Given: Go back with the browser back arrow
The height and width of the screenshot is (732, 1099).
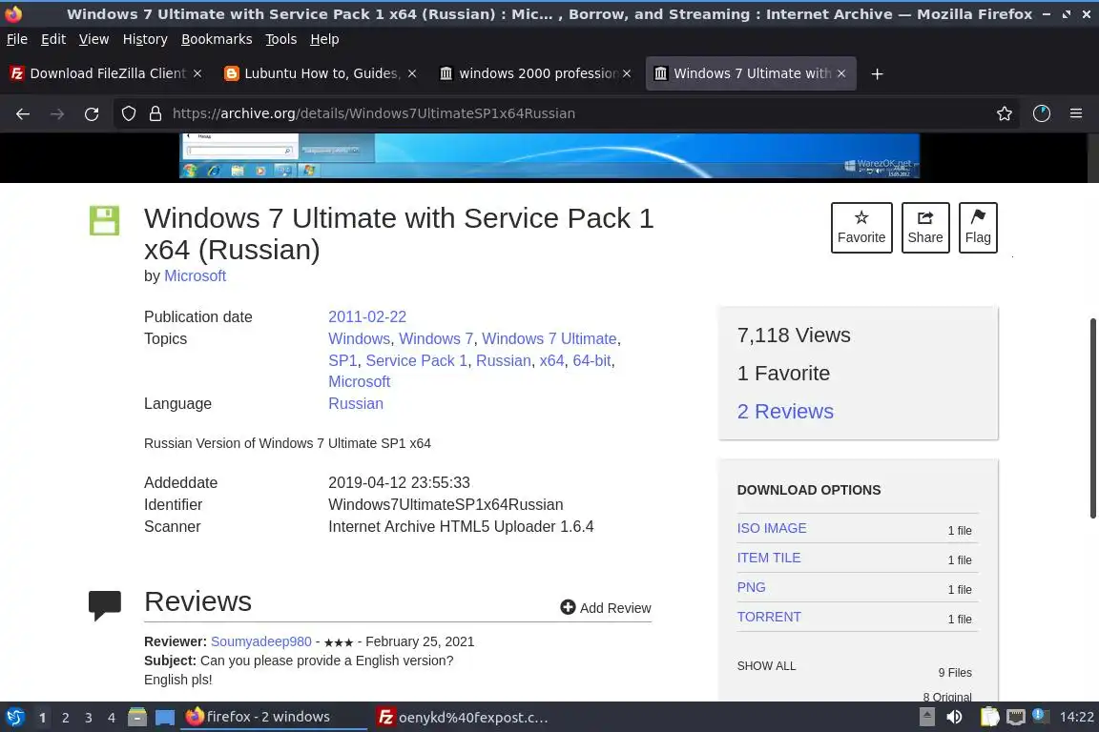Looking at the screenshot, I should click(x=23, y=113).
